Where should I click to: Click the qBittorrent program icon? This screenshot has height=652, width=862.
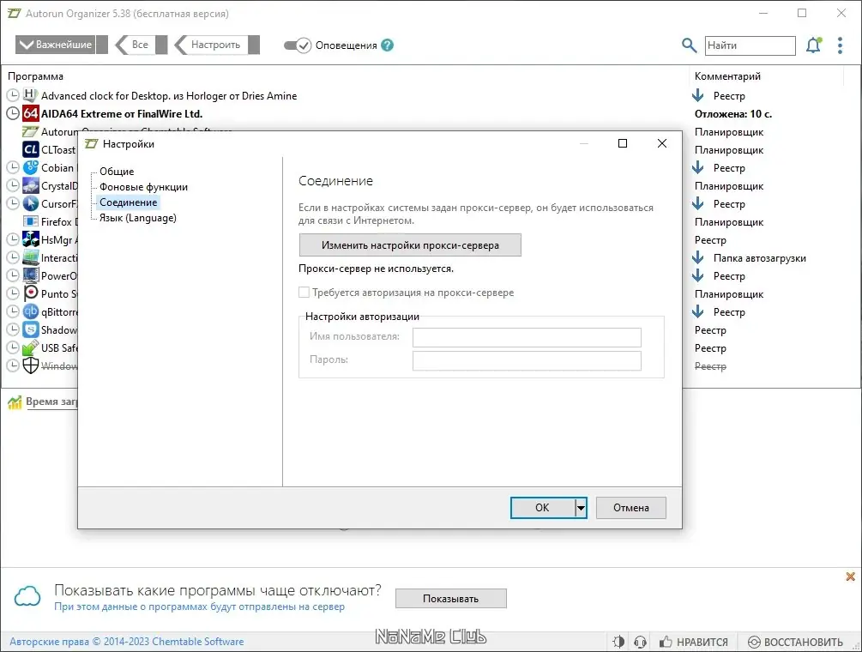click(x=31, y=311)
